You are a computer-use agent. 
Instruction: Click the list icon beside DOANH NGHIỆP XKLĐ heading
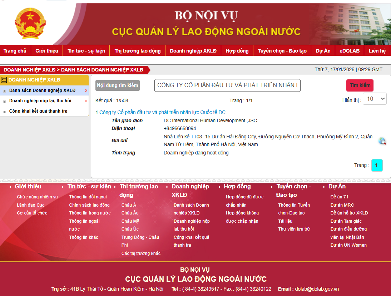(x=4, y=80)
